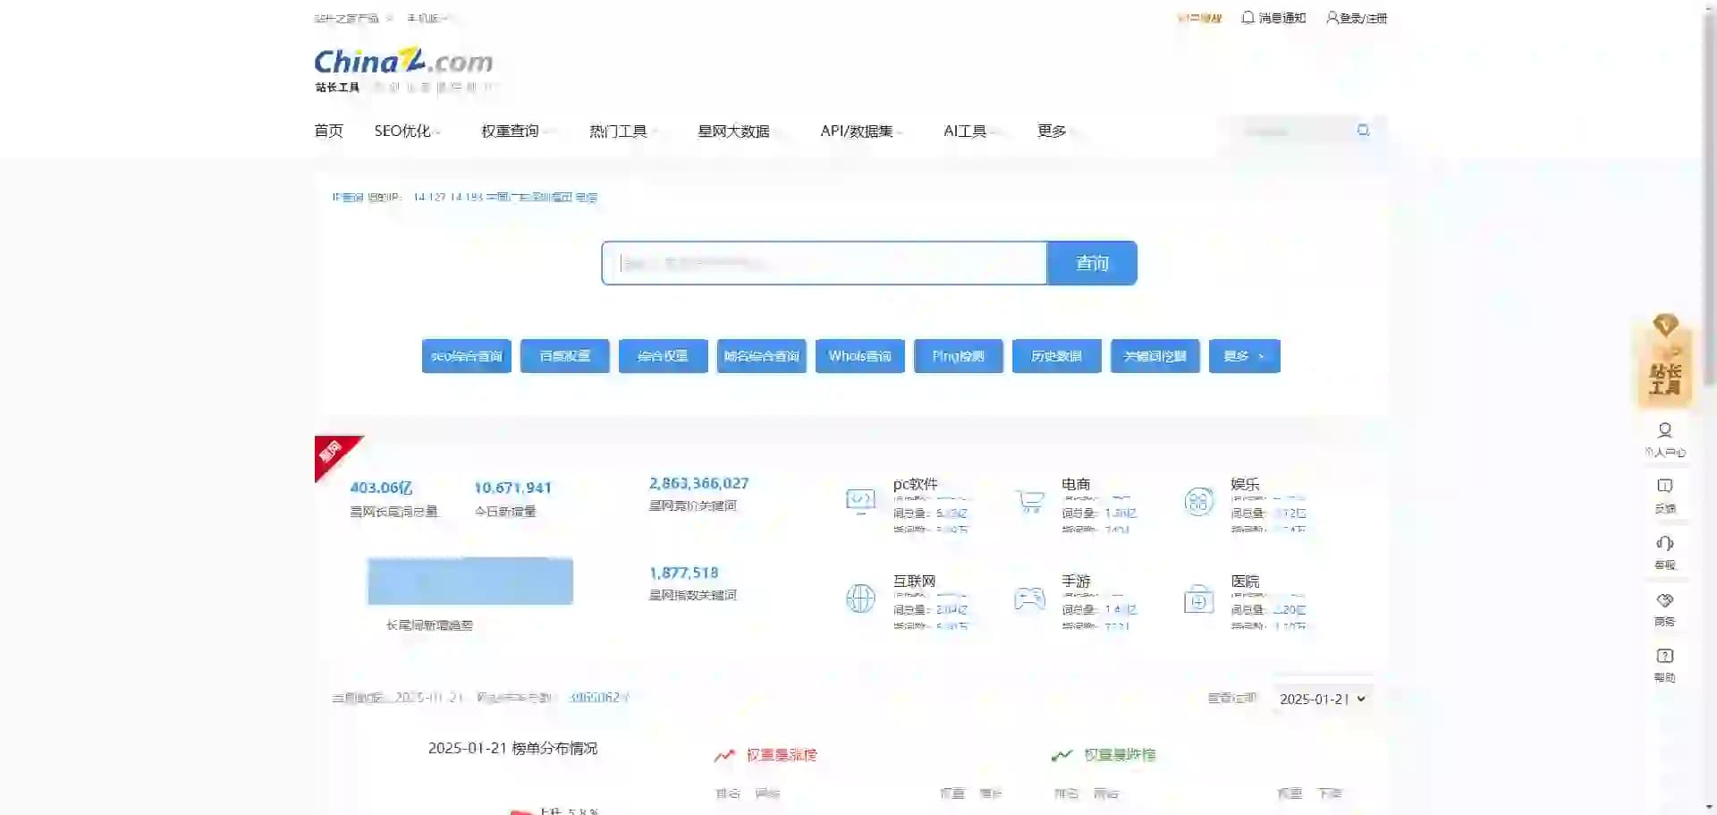Click the 帮助 question icon in sidebar
This screenshot has height=815, width=1717.
point(1664,656)
